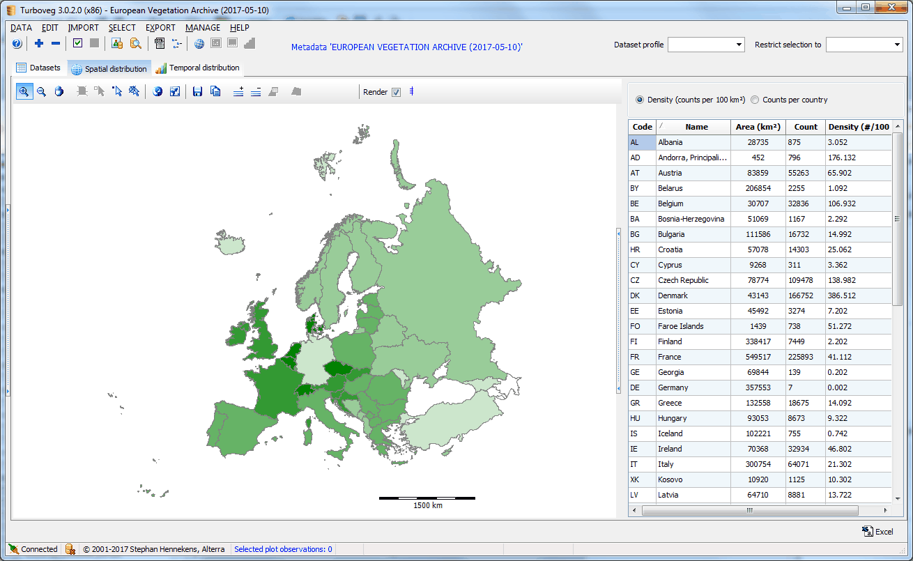The image size is (913, 561).
Task: Sort table by Name column header
Action: pos(696,127)
